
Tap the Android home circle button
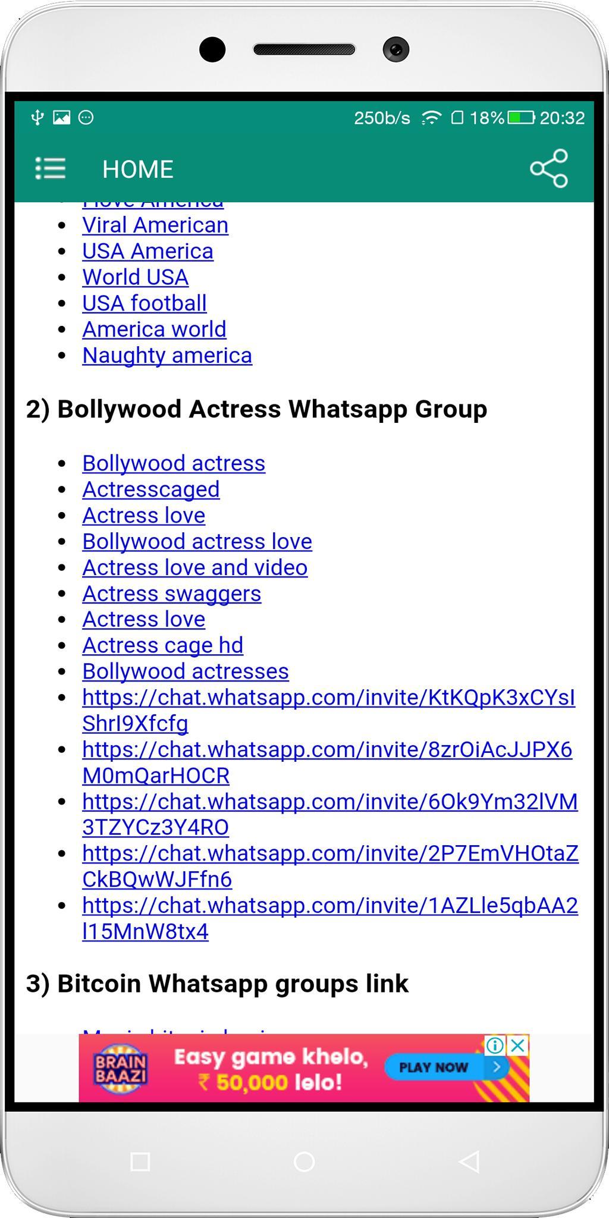point(304,1162)
